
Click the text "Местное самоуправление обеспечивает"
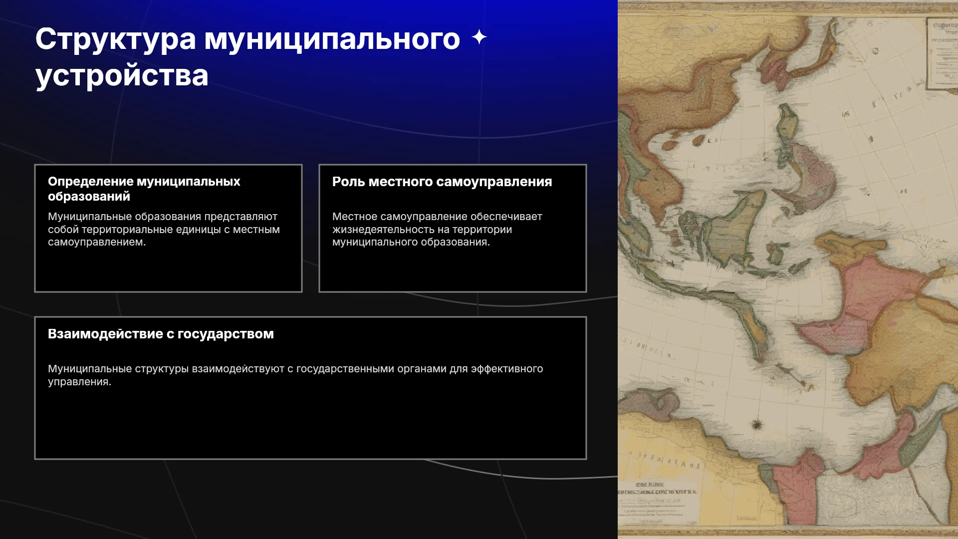[x=437, y=217]
